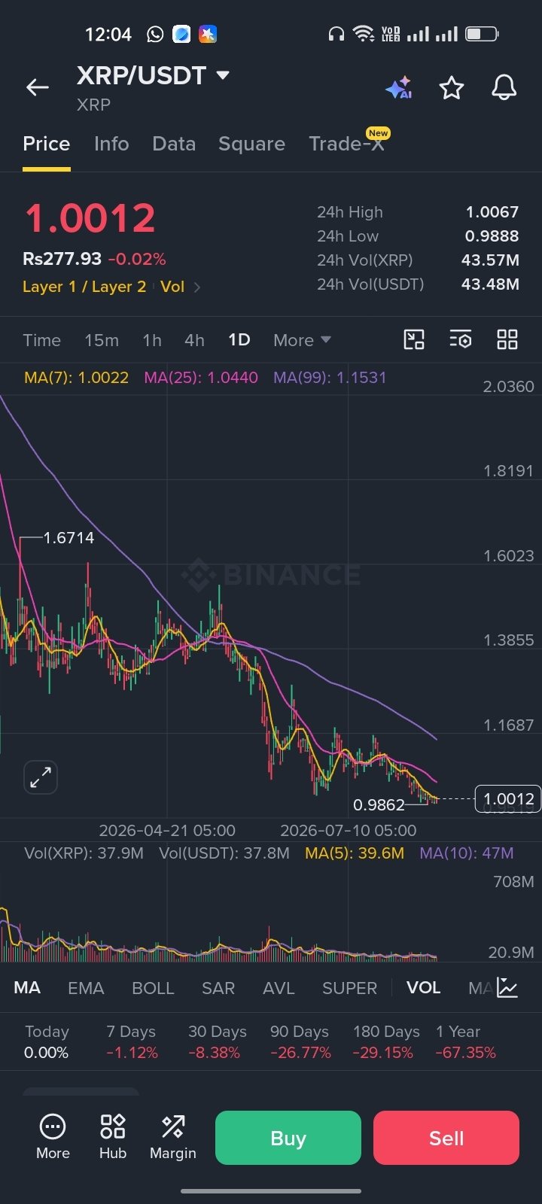Toggle the VOL sub-indicator
542x1204 pixels.
[x=424, y=987]
